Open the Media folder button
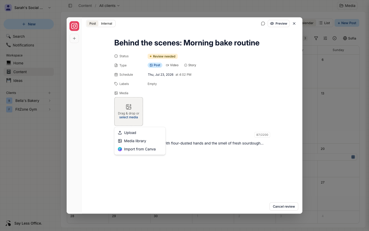Image resolution: width=369 pixels, height=231 pixels. point(347,6)
